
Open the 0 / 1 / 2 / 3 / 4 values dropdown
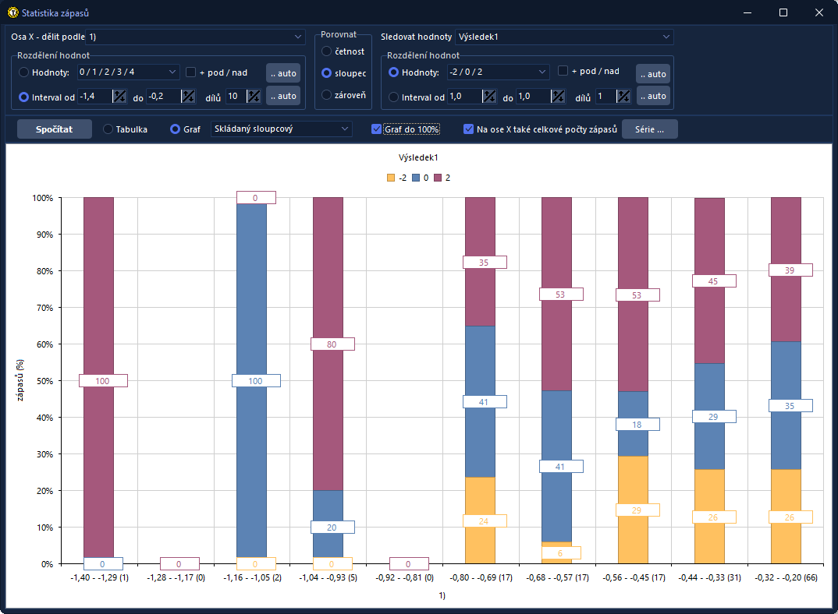tap(129, 72)
